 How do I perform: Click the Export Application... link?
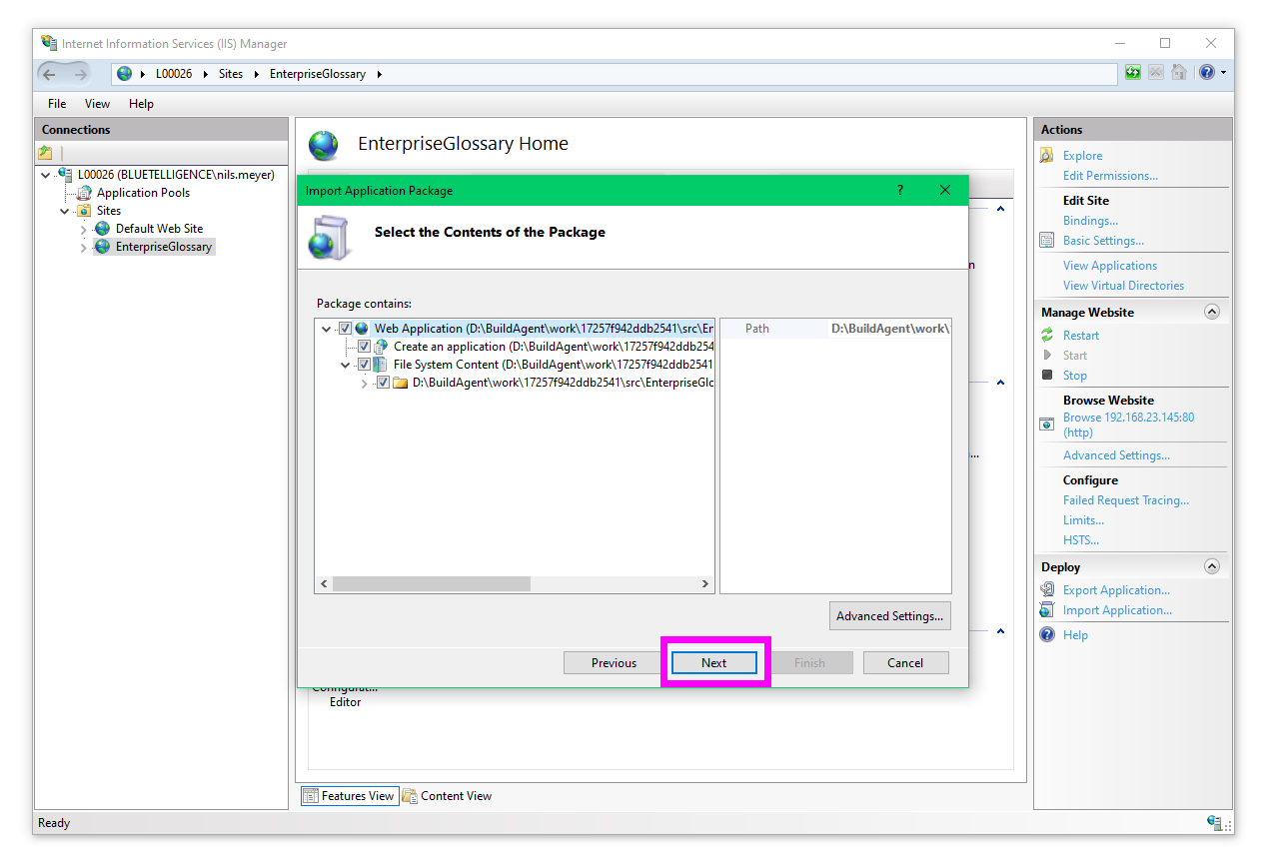1116,590
